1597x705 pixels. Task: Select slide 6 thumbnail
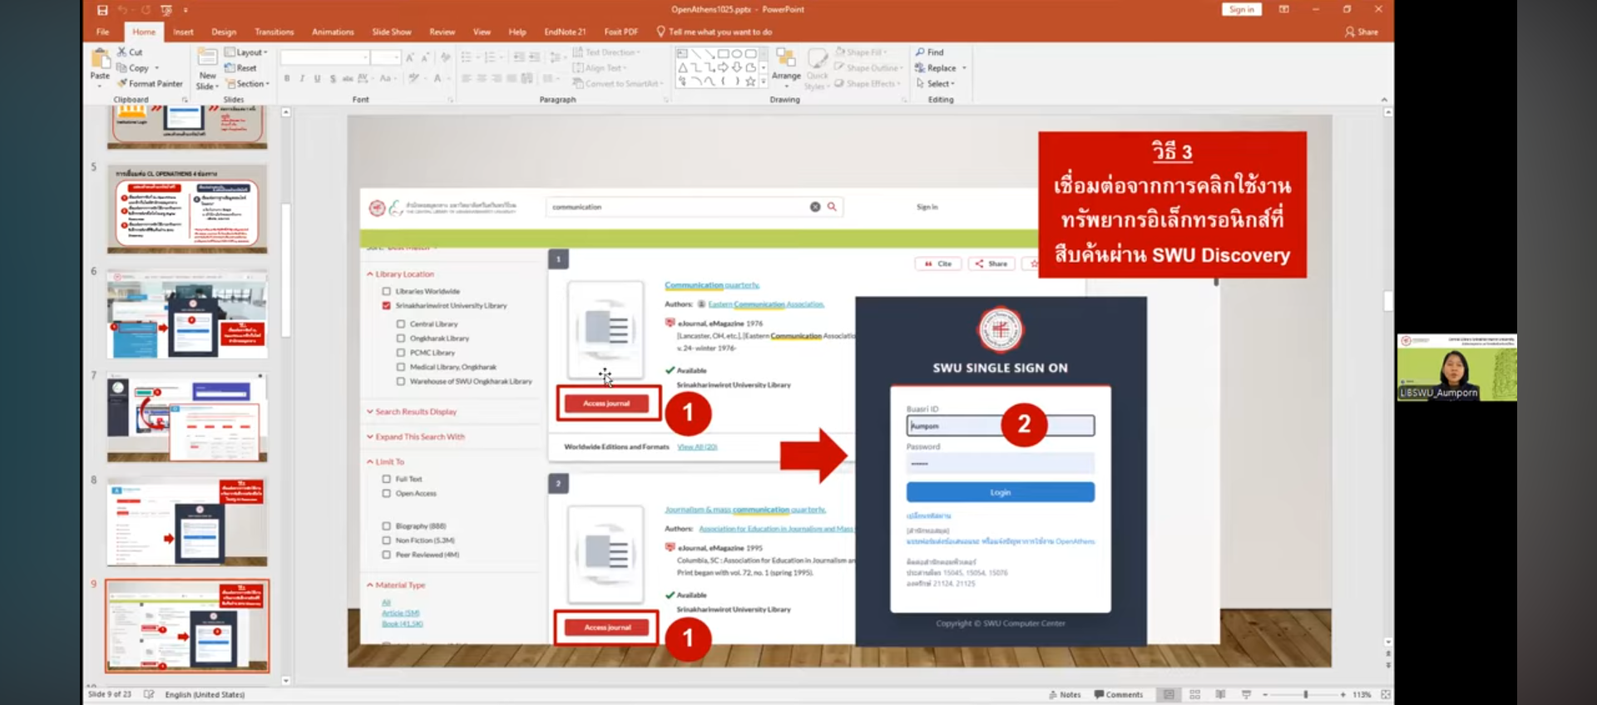pos(187,313)
